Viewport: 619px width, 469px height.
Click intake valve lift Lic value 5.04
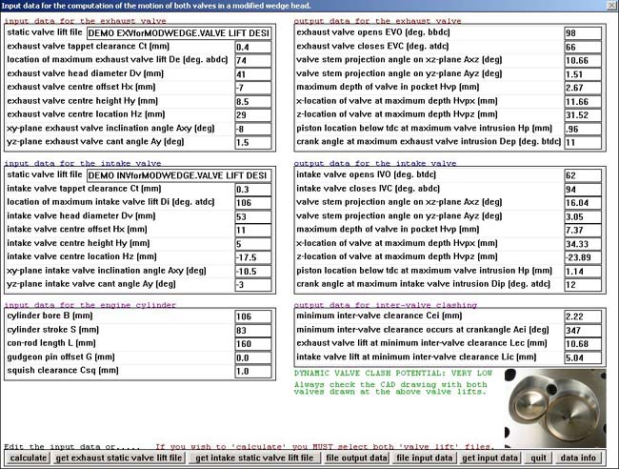click(x=583, y=357)
